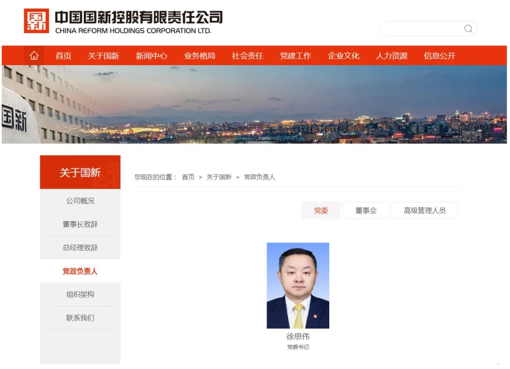Open 组织架构 in the sidebar
The height and width of the screenshot is (369, 510).
coord(80,294)
